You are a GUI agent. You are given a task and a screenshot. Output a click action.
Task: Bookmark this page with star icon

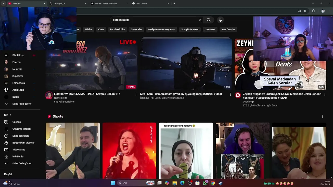point(305,11)
